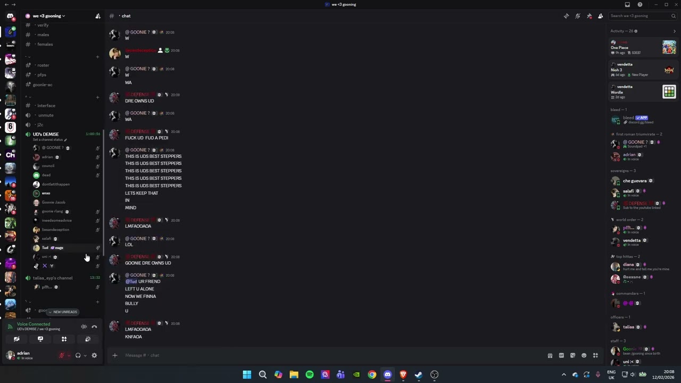Open Windows Start menu
The width and height of the screenshot is (681, 383).
[x=247, y=374]
